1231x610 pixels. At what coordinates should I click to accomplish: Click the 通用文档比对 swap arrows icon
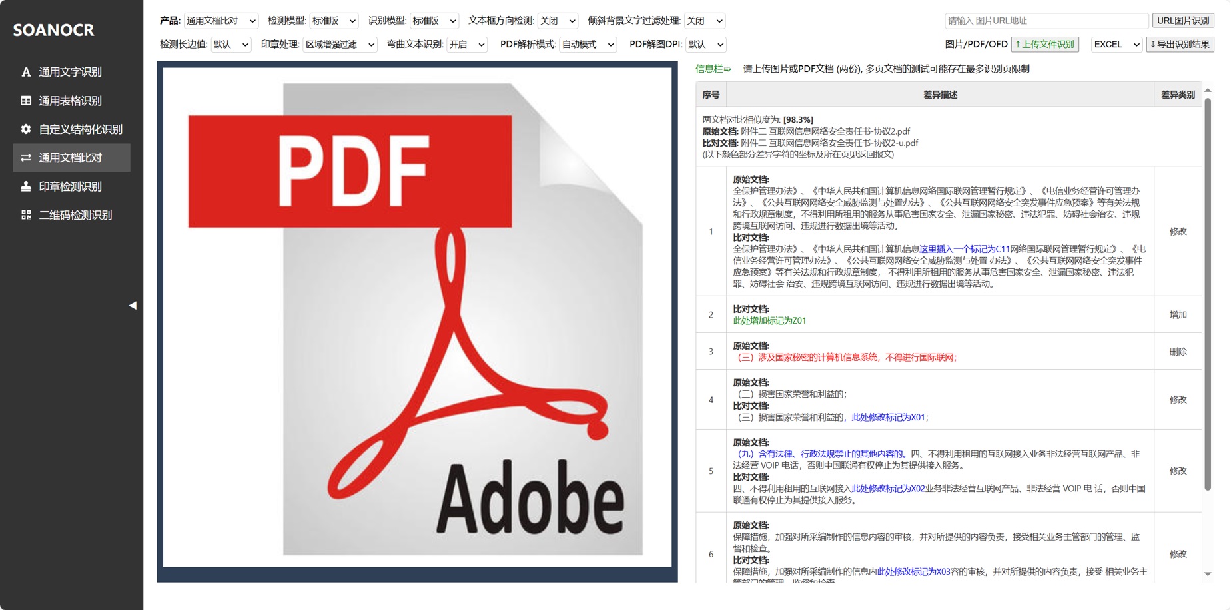(26, 158)
